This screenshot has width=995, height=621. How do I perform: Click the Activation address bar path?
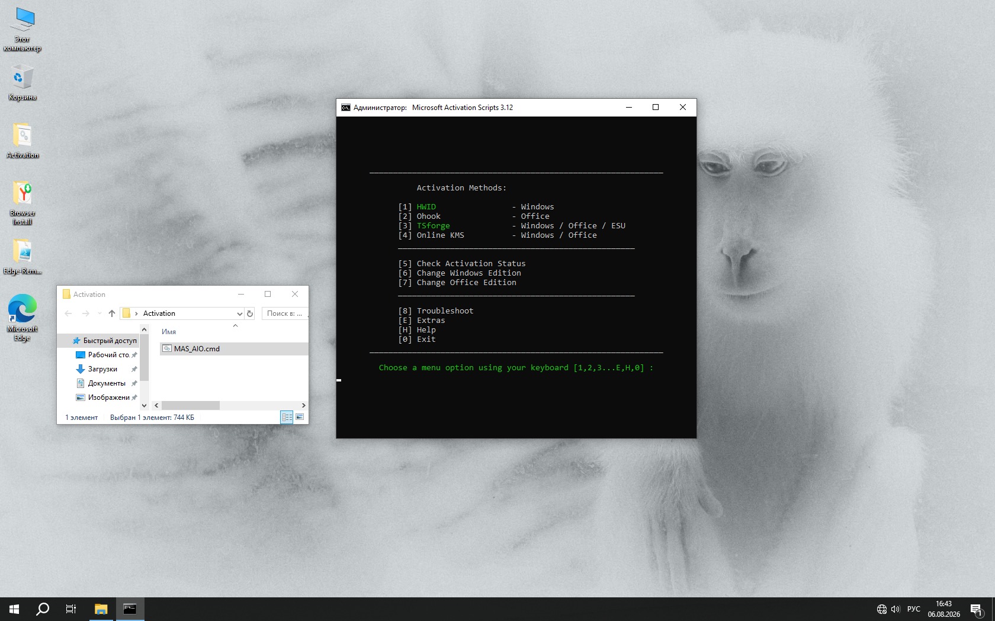tap(159, 313)
